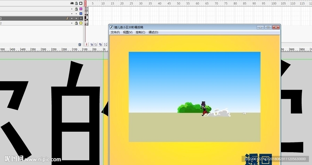
Task: Delete layer using the trash can icon
Action: click(x=80, y=44)
